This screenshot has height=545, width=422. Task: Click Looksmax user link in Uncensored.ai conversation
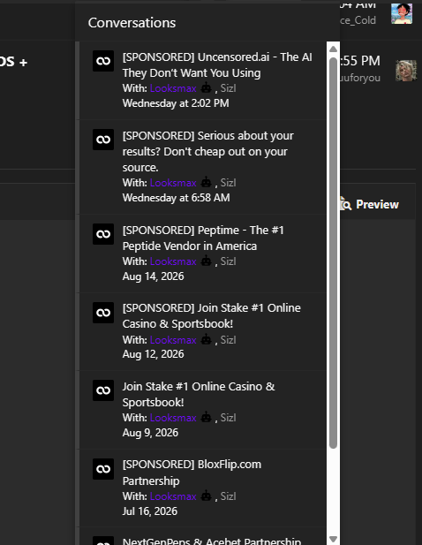173,88
